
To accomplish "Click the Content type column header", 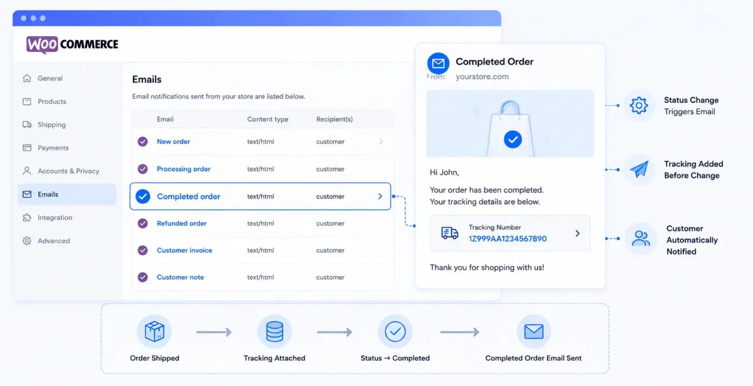I will tap(268, 119).
